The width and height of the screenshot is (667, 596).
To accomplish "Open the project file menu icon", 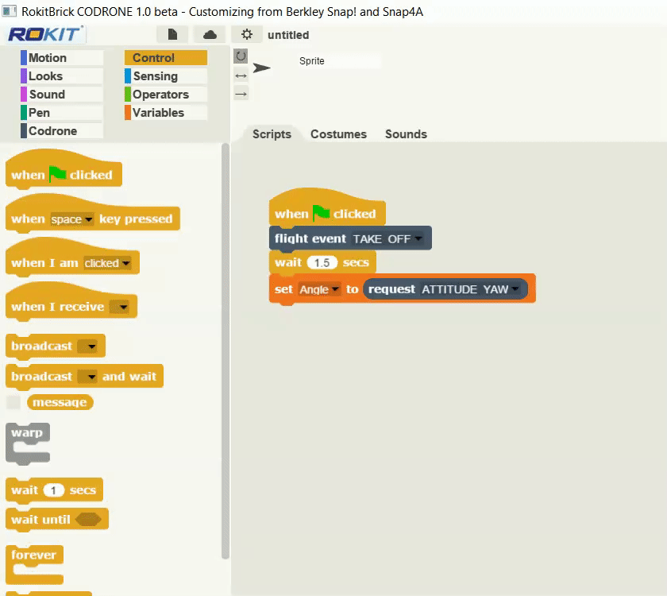I will 172,34.
